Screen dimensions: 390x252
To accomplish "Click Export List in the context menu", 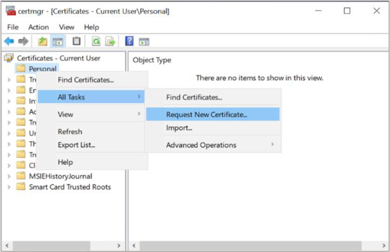I will (76, 145).
